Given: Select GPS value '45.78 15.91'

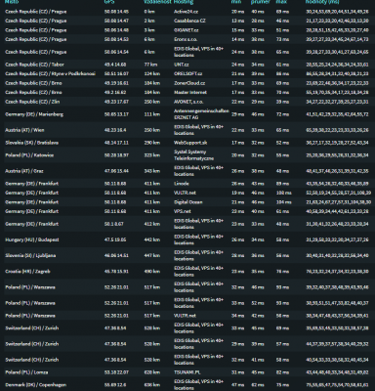Looking at the screenshot, I should point(116,271).
